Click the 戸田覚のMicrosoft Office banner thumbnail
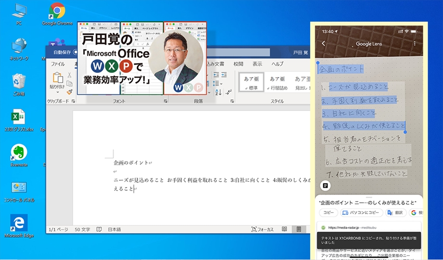The height and width of the screenshot is (260, 443). pyautogui.click(x=142, y=58)
